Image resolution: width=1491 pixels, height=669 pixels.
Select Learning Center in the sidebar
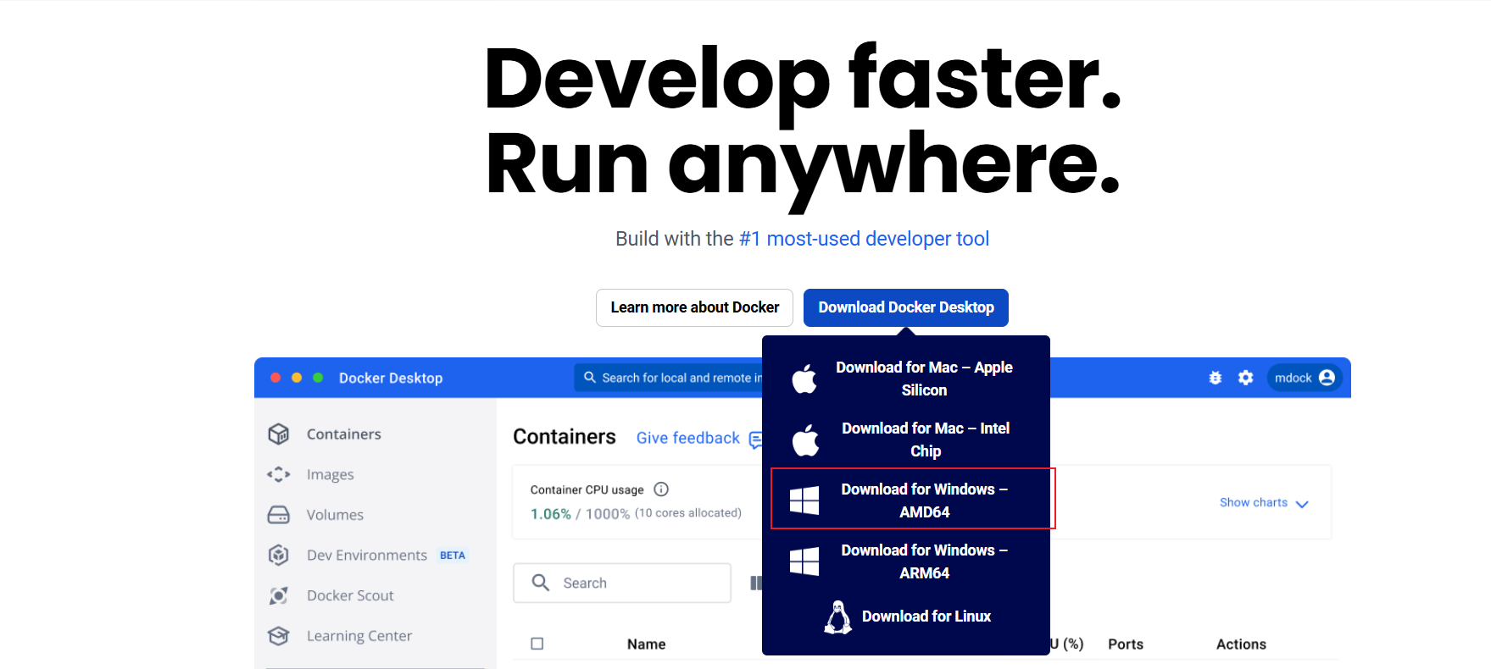pos(359,636)
